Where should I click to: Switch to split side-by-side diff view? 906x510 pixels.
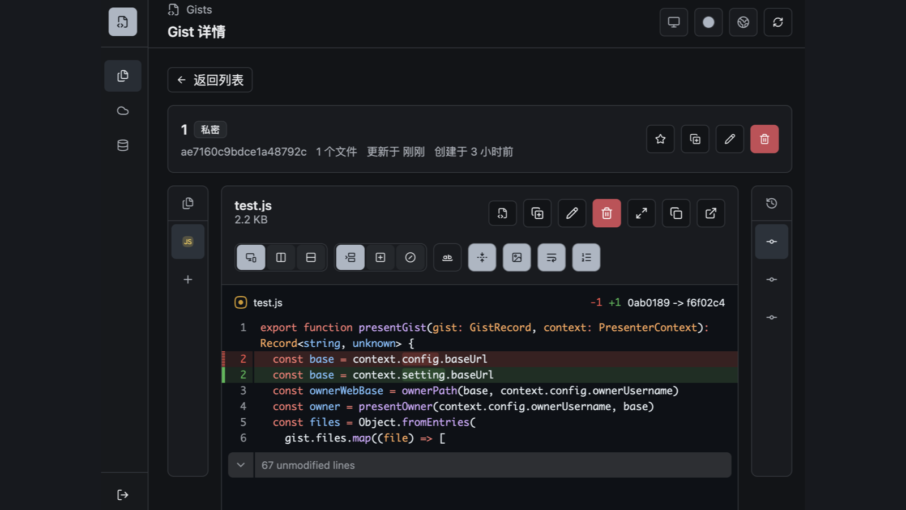pyautogui.click(x=281, y=257)
